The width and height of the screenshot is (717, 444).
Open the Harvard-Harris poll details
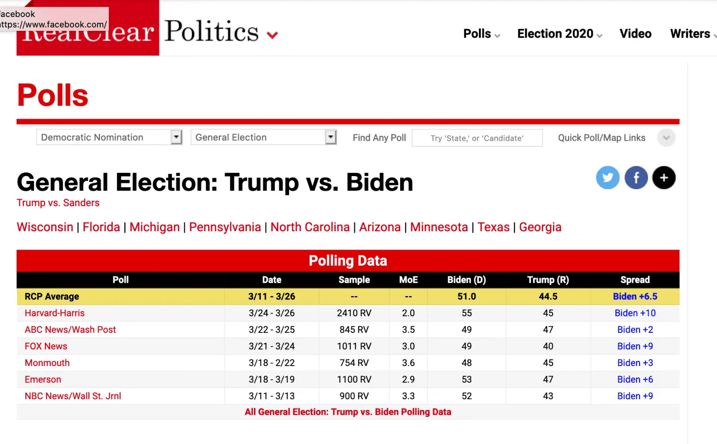click(x=54, y=313)
